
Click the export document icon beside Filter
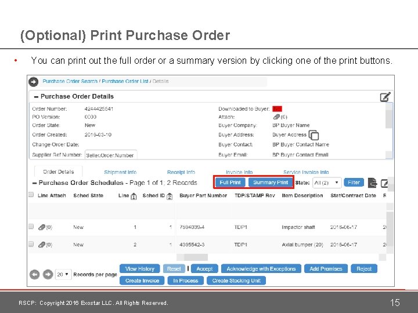[372, 183]
